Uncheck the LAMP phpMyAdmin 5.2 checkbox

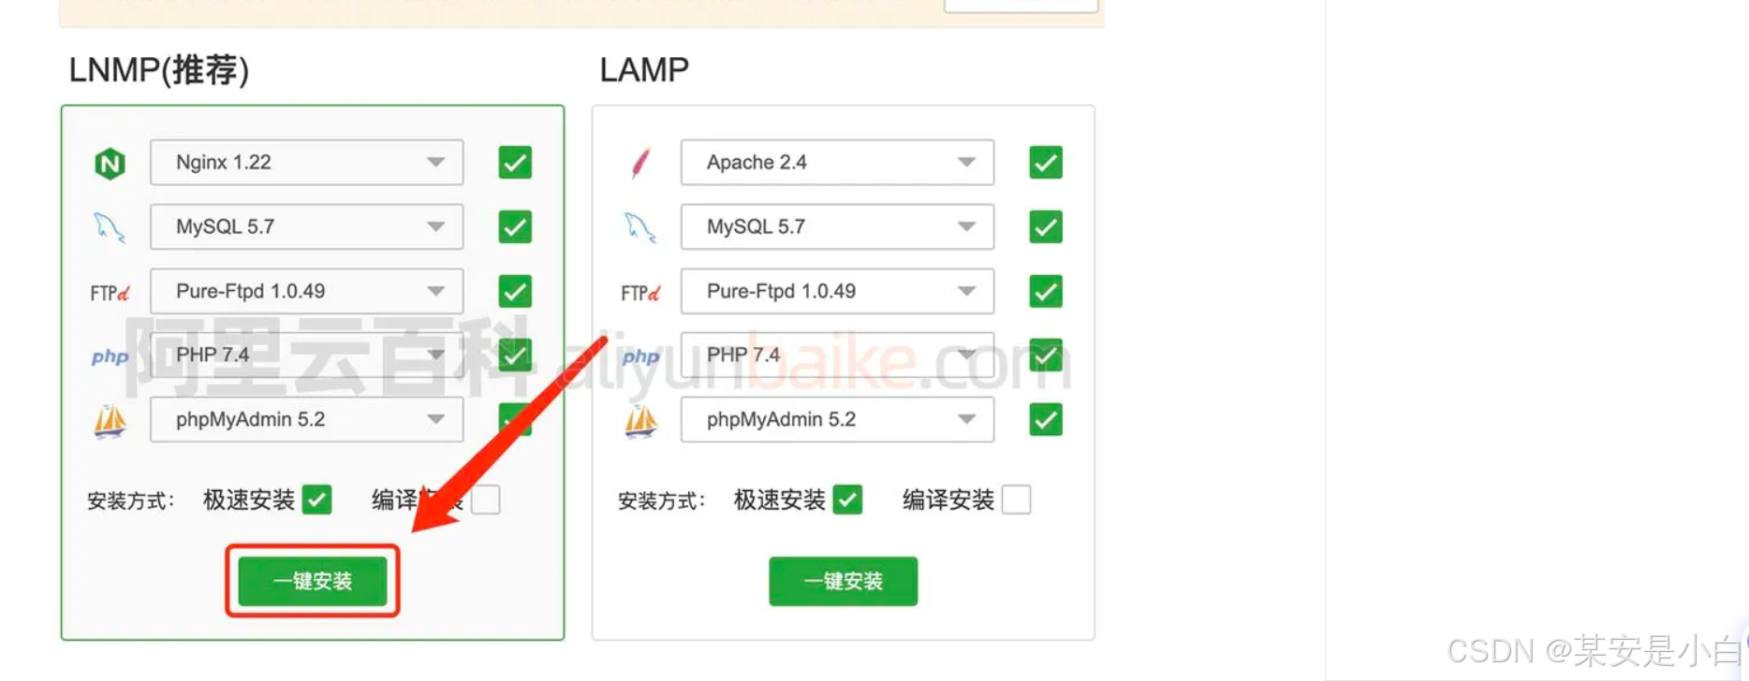(x=1046, y=419)
